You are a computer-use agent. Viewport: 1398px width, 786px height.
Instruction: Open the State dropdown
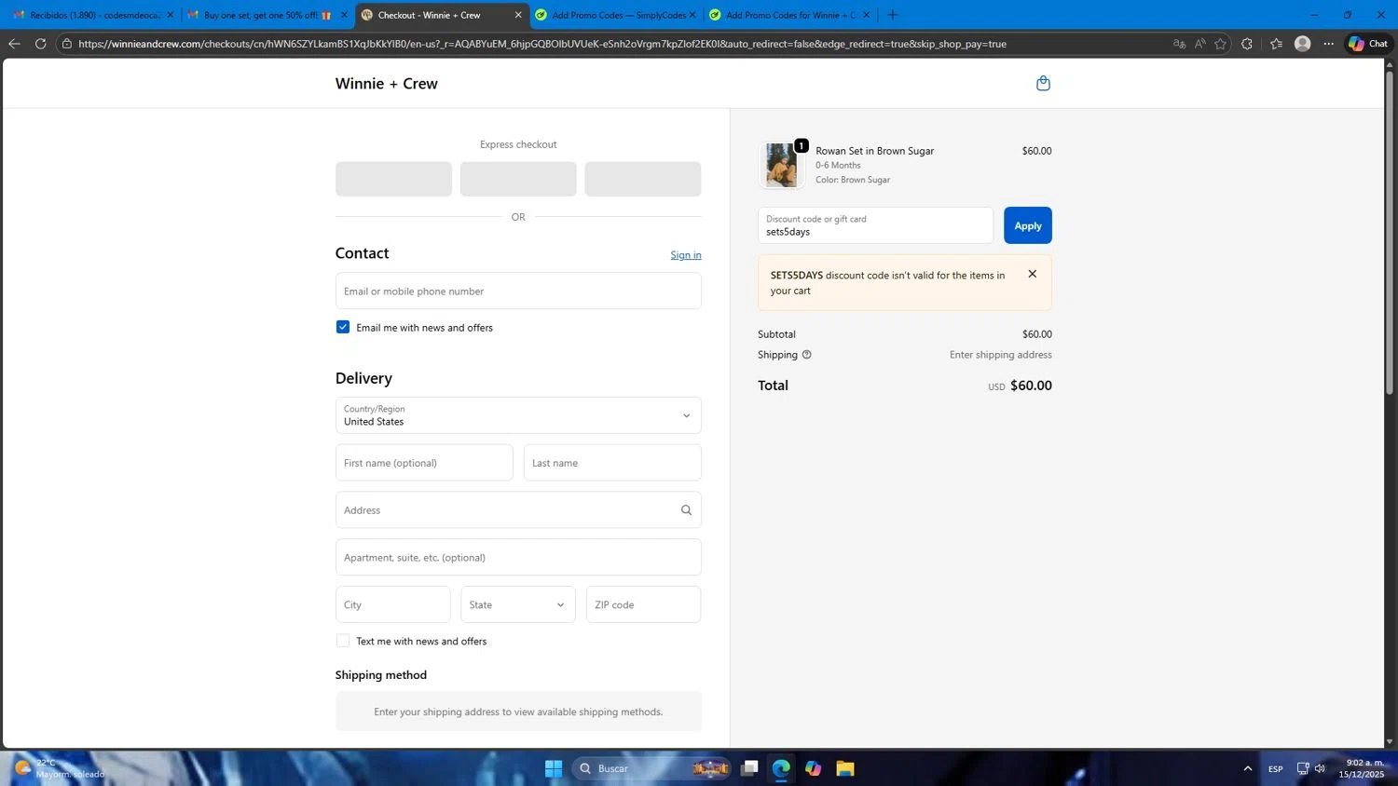pyautogui.click(x=518, y=604)
